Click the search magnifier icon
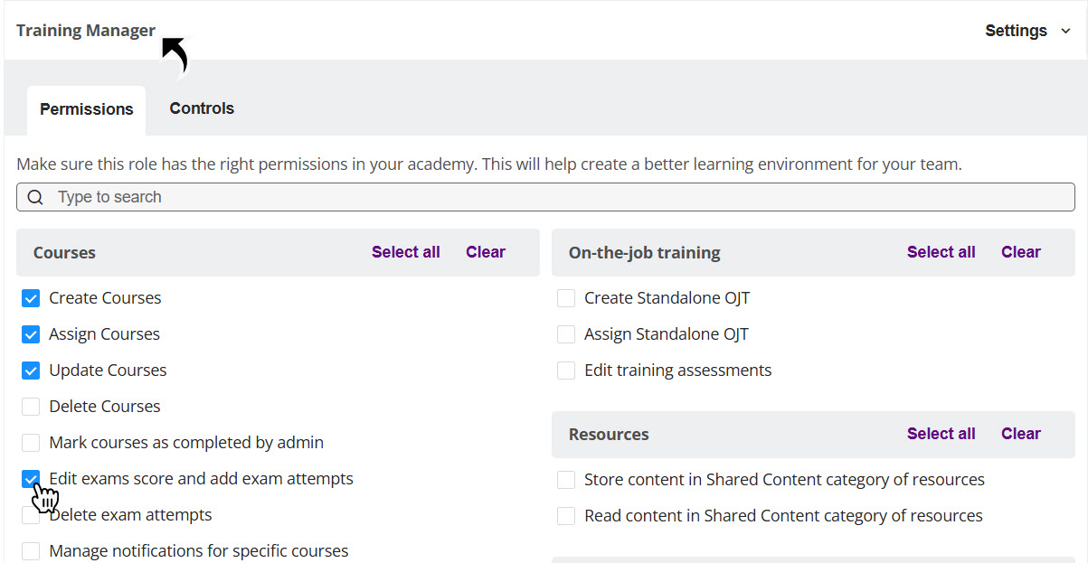 point(35,197)
